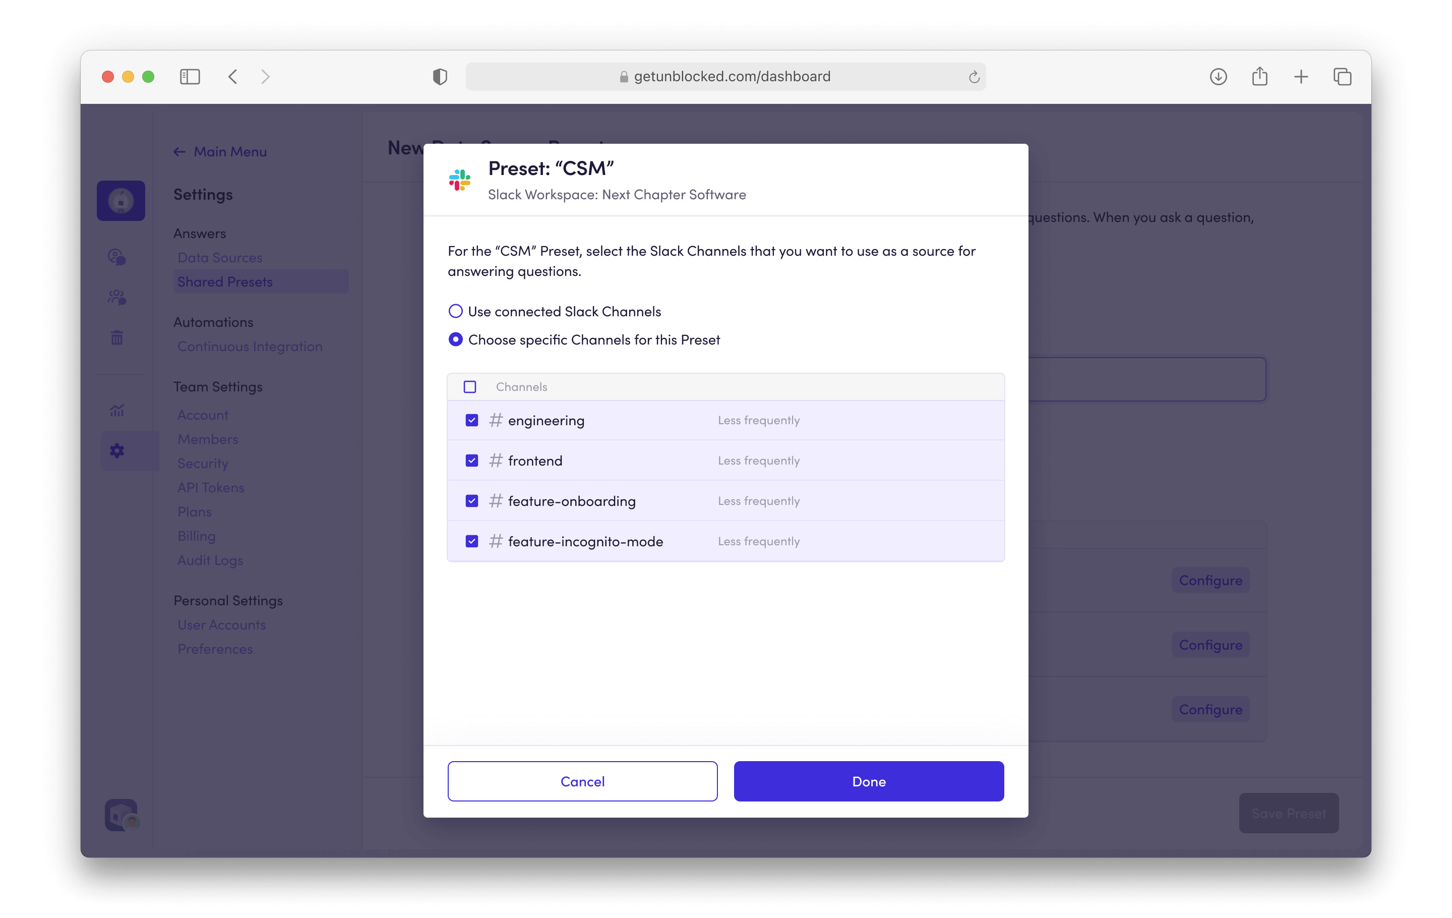Toggle the select-all Channels header checkbox
Viewport: 1452px width, 918px height.
pyautogui.click(x=470, y=387)
